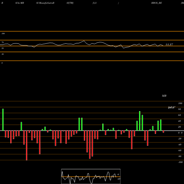Click the RSI panel 70 level label
The width and height of the screenshot is (184, 184).
3,42
